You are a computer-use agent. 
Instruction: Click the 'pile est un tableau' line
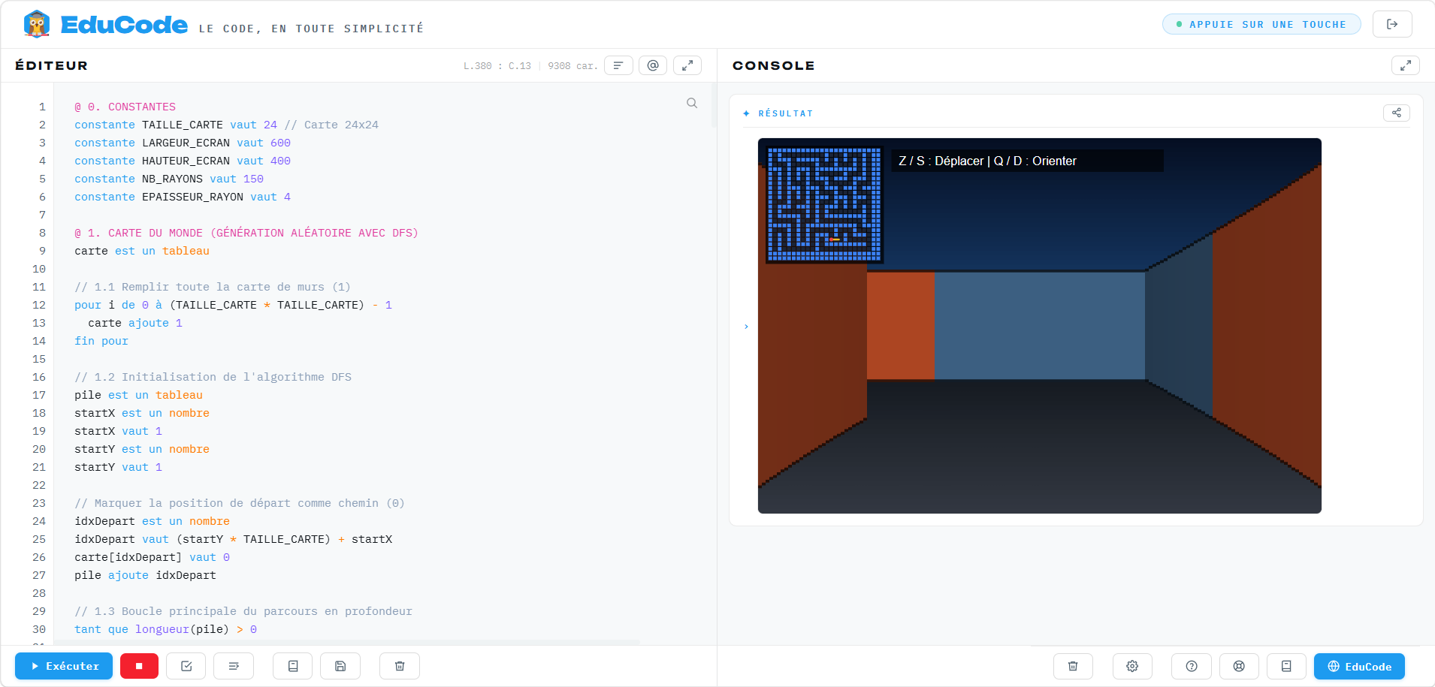[x=138, y=395]
